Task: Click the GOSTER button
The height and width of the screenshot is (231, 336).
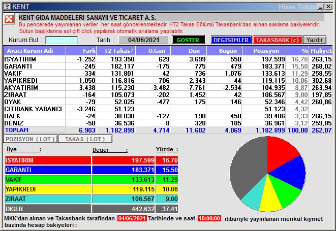Action: pos(188,40)
